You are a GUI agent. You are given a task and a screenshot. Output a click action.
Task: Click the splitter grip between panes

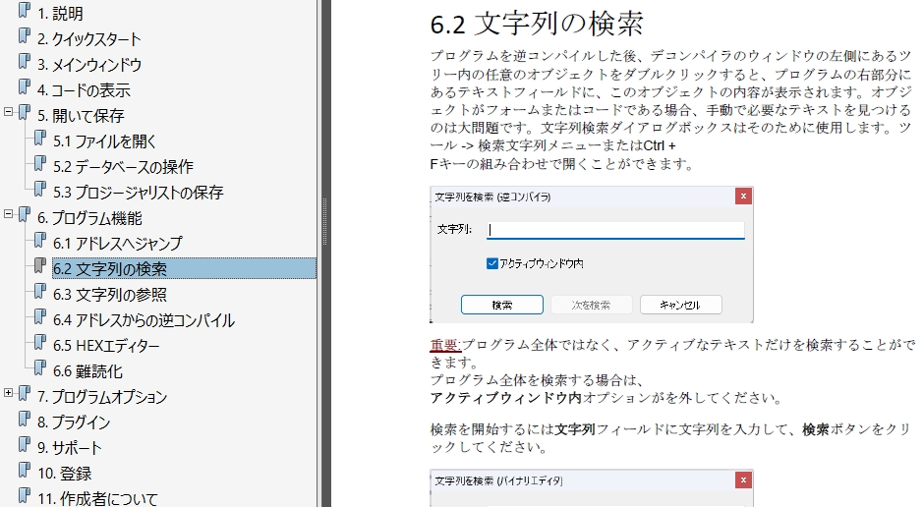(324, 221)
